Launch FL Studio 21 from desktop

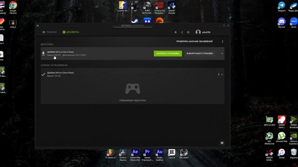[x=111, y=154]
